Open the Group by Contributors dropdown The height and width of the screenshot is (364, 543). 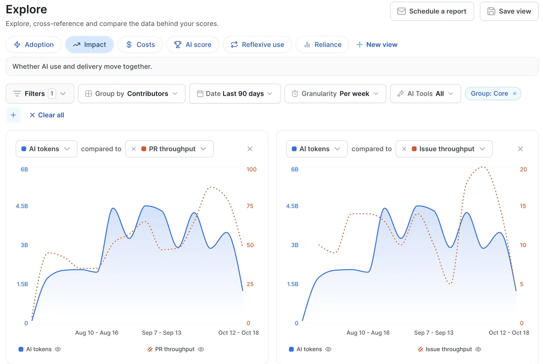132,94
